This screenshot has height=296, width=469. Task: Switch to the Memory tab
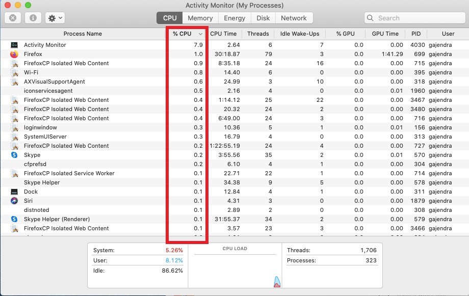tap(200, 17)
